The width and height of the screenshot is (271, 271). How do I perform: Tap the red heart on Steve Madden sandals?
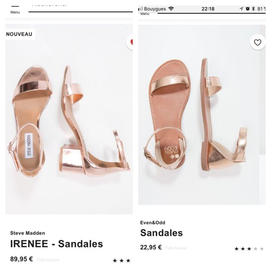[x=132, y=42]
